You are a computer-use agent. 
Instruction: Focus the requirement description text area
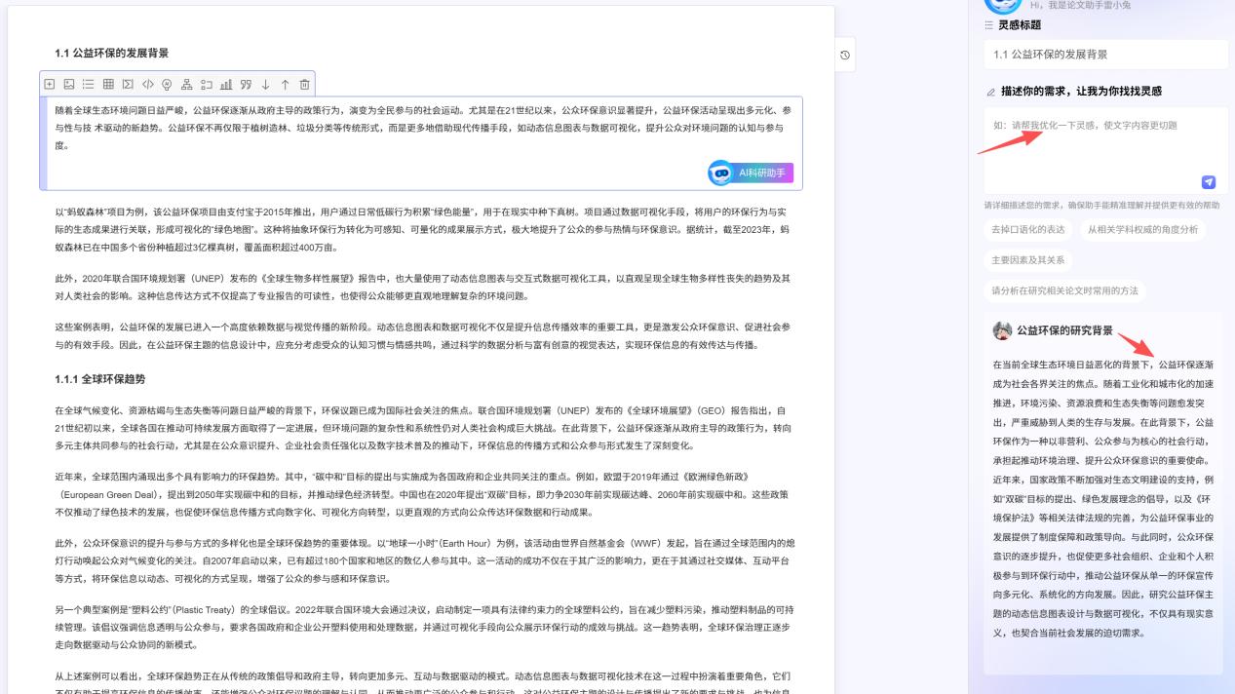click(x=1105, y=151)
